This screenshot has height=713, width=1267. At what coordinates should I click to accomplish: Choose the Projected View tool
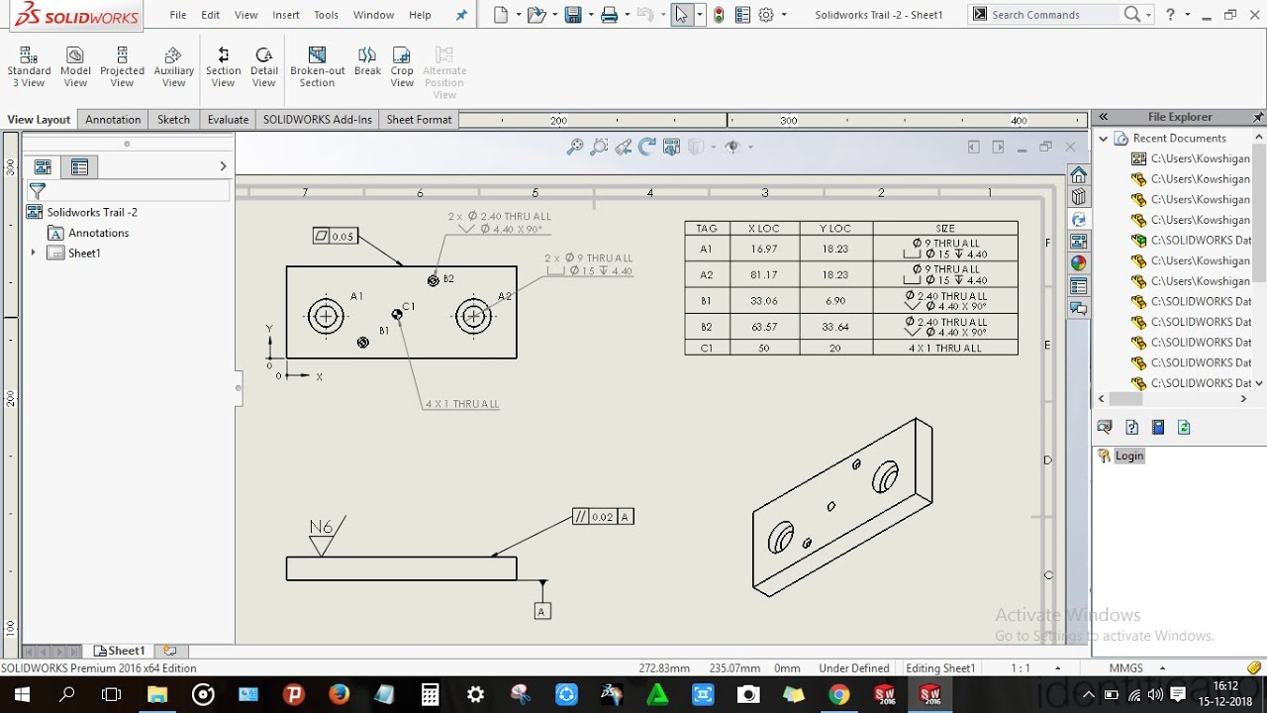click(122, 67)
